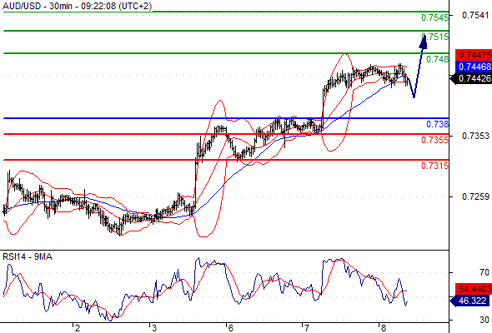This screenshot has height=333, width=492.
Task: Click date label 2 on time axis
Action: pos(78,328)
